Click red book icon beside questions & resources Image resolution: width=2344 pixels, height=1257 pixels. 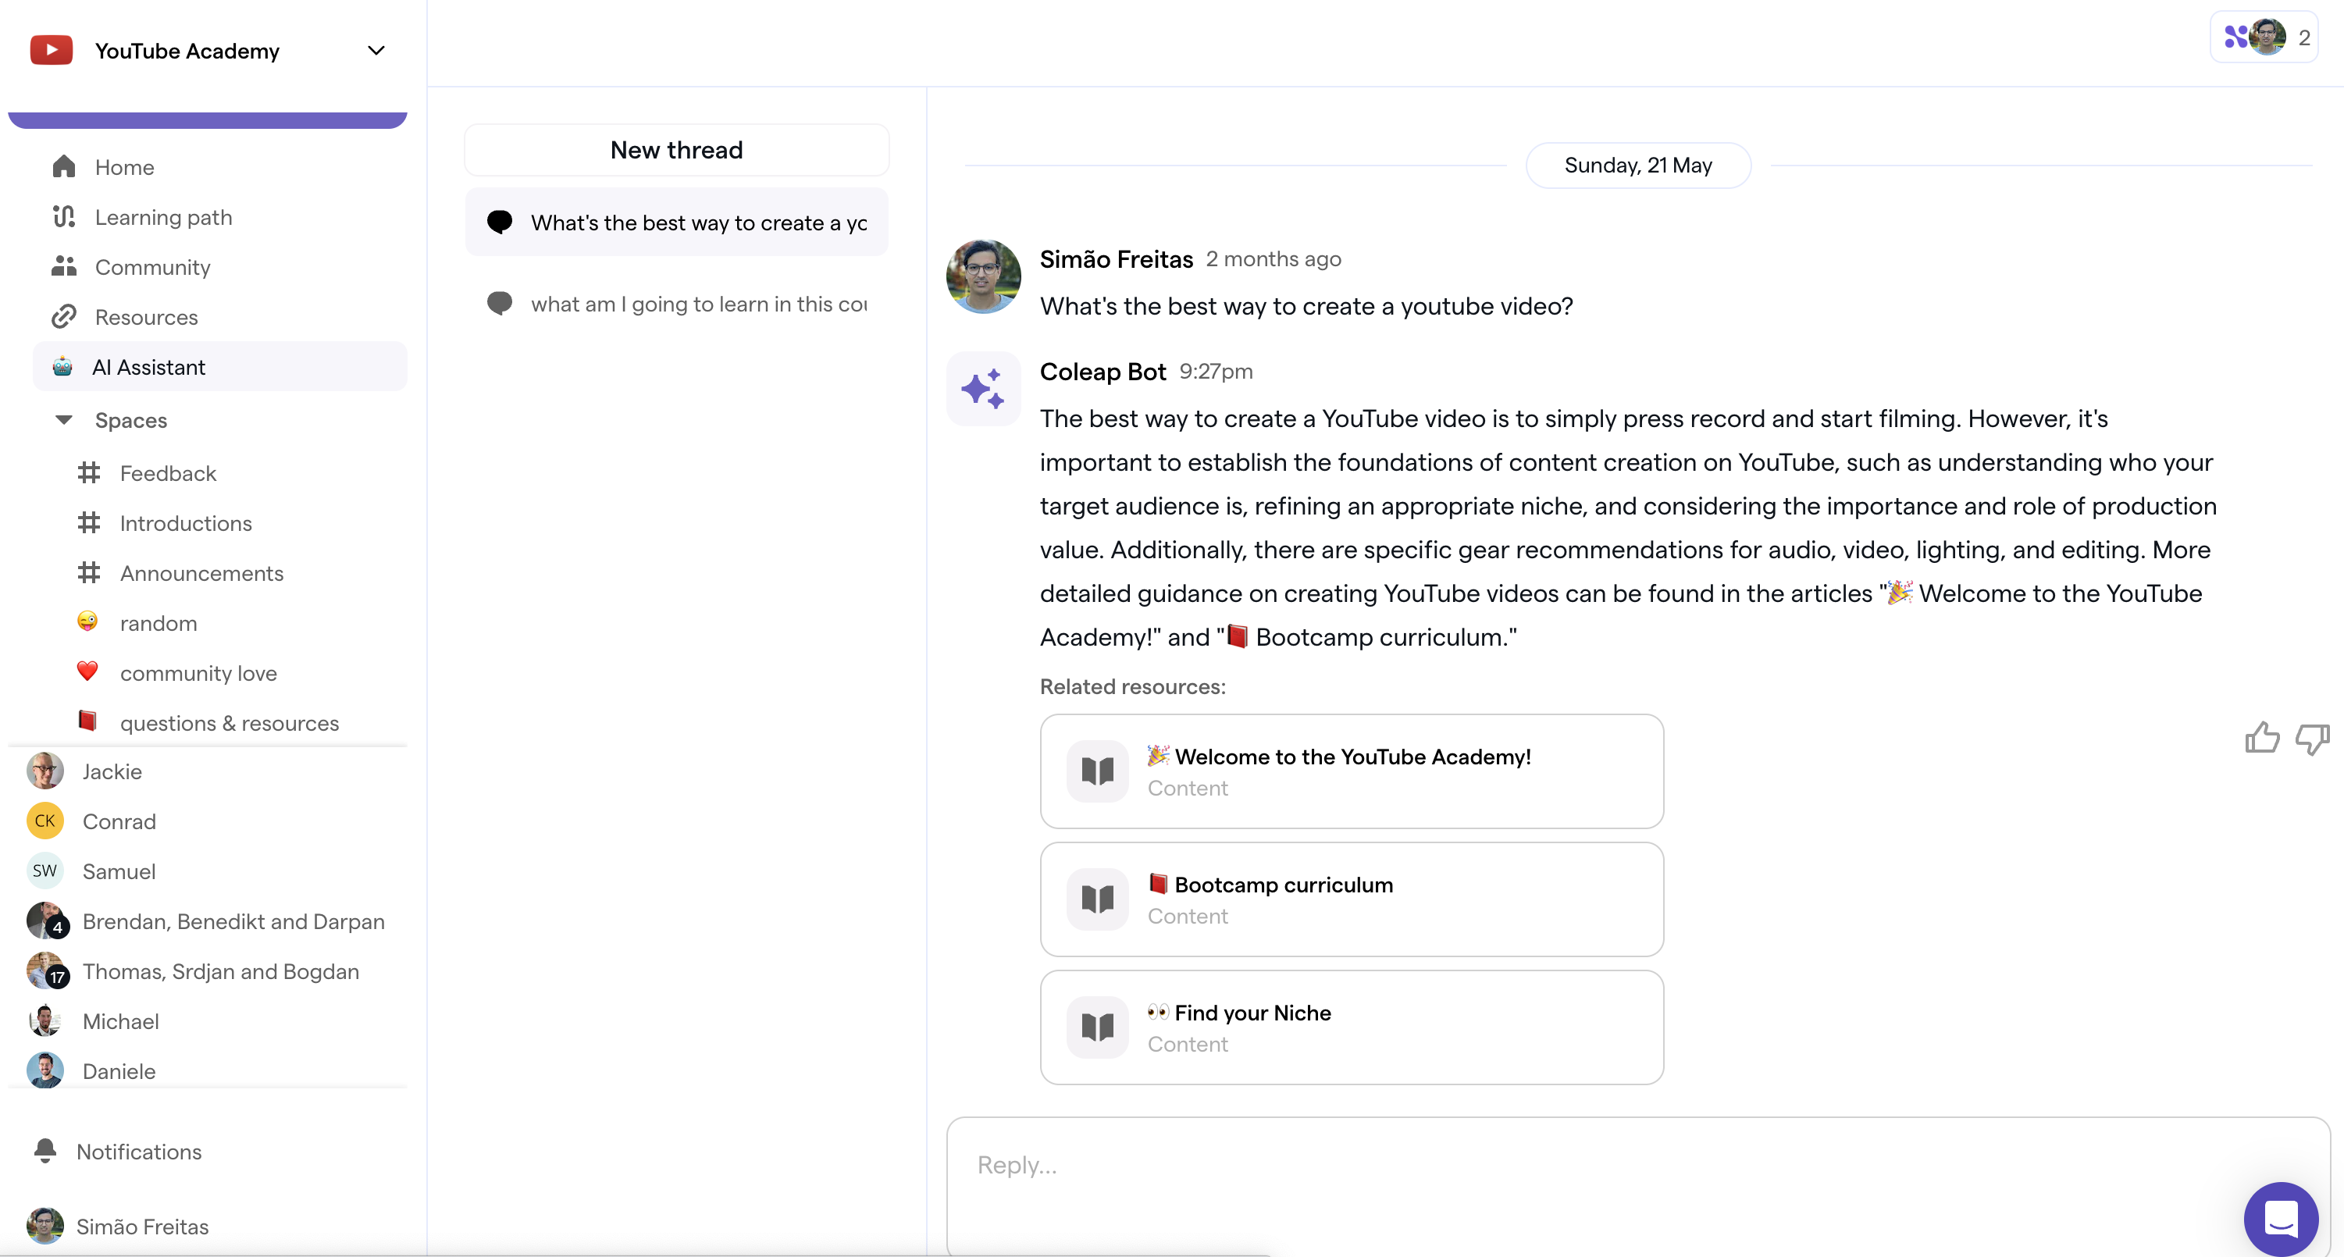pyautogui.click(x=87, y=721)
